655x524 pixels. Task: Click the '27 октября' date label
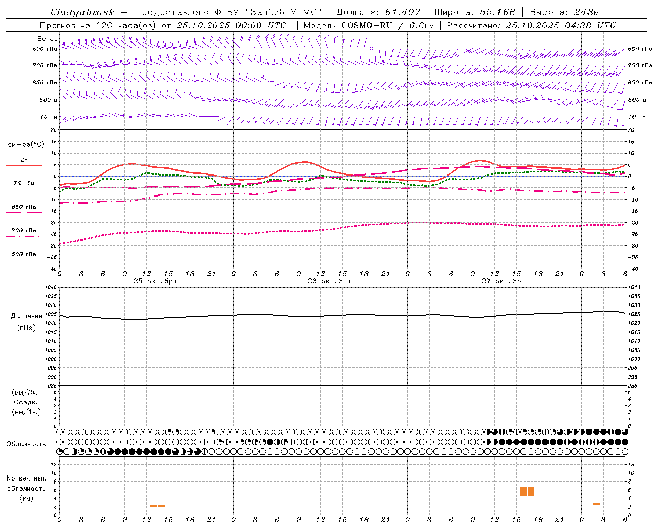(504, 281)
